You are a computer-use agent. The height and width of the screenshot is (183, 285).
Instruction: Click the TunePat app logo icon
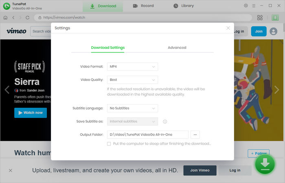(7, 6)
